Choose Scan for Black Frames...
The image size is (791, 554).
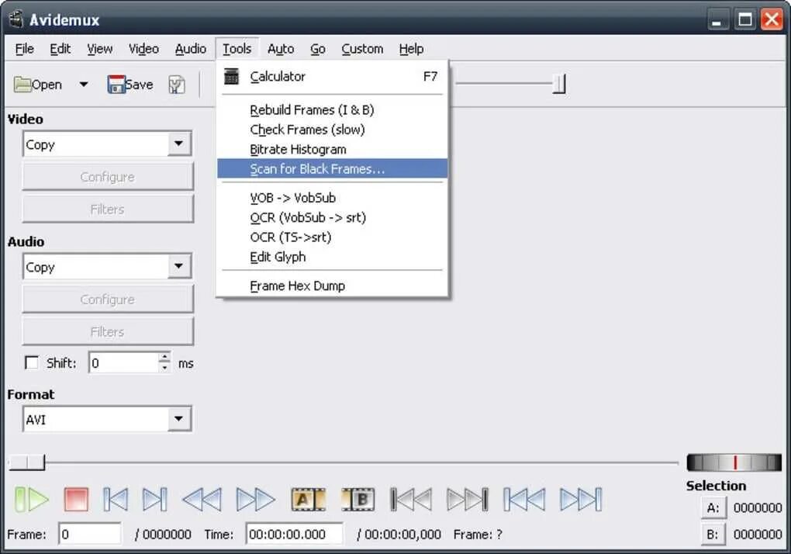tap(333, 168)
